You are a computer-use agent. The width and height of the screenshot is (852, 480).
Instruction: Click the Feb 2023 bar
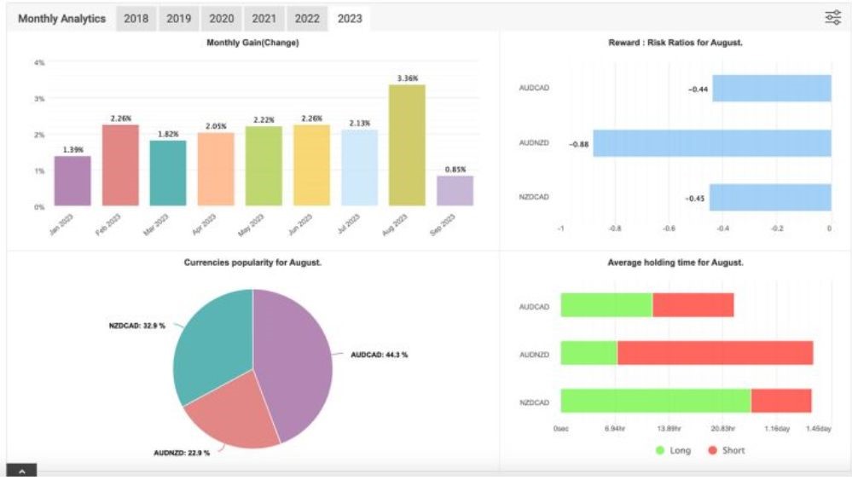[x=120, y=165]
